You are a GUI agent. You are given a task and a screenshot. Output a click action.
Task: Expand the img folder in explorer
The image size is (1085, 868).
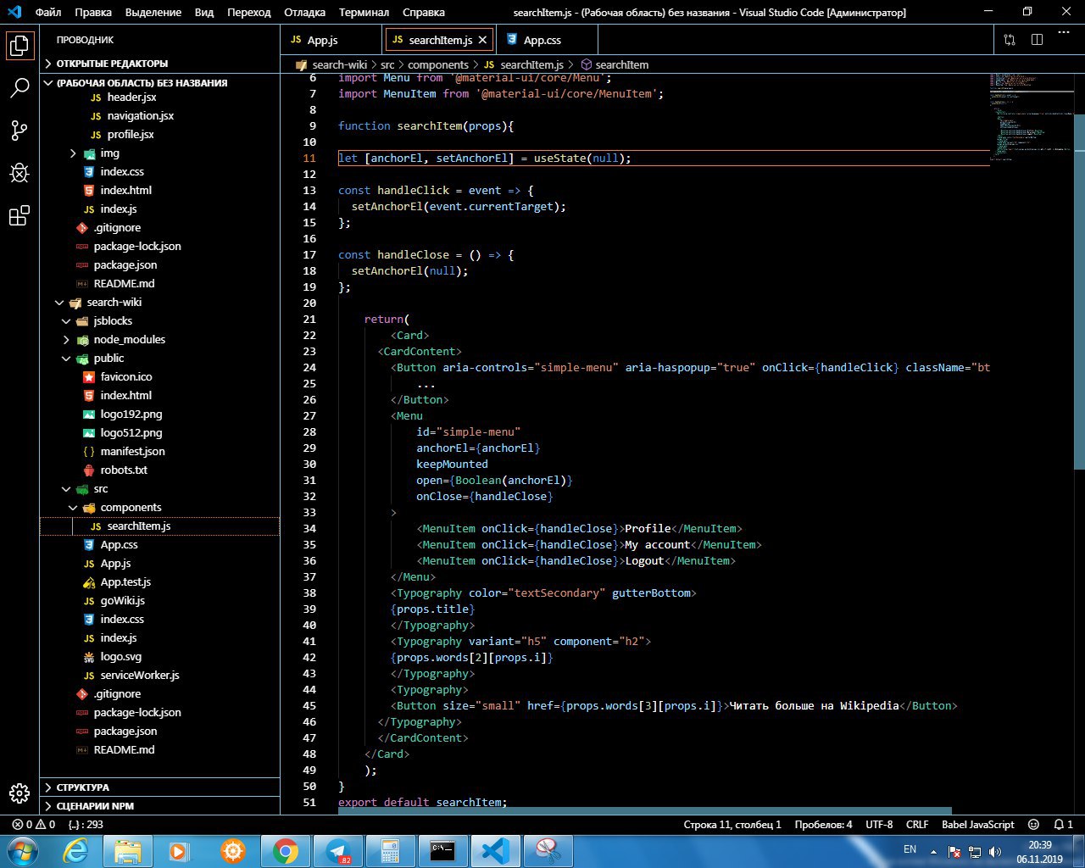[109, 153]
